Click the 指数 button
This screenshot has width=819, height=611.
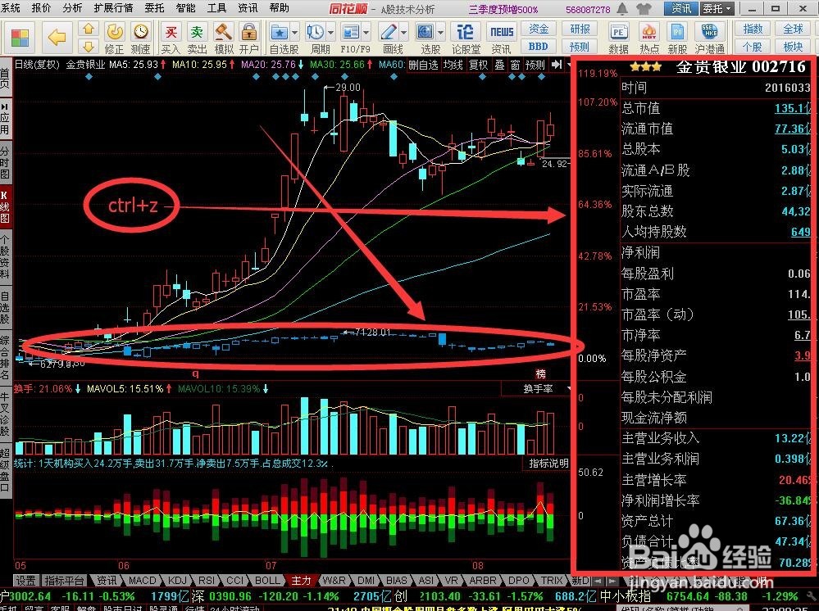click(753, 29)
